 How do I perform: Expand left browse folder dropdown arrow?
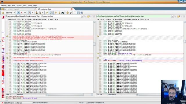(x=91, y=16)
